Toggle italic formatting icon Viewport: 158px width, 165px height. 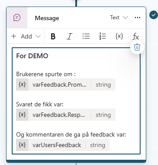click(x=70, y=36)
